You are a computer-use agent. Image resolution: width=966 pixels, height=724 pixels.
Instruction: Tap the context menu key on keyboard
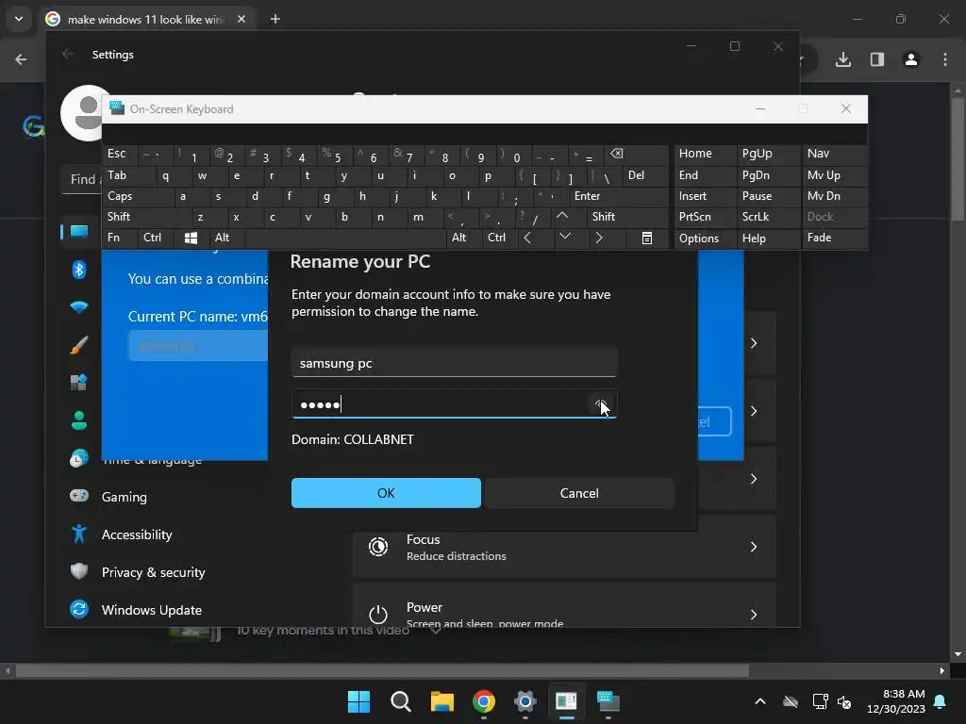647,238
